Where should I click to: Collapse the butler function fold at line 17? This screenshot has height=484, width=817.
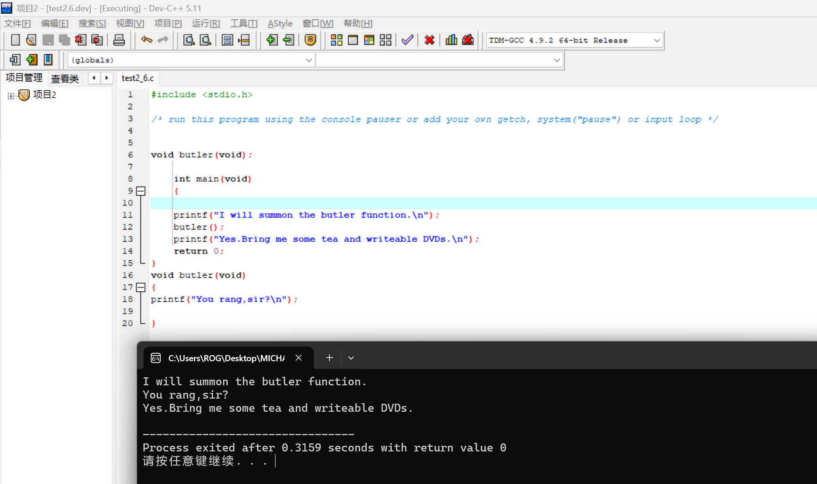[x=141, y=288]
